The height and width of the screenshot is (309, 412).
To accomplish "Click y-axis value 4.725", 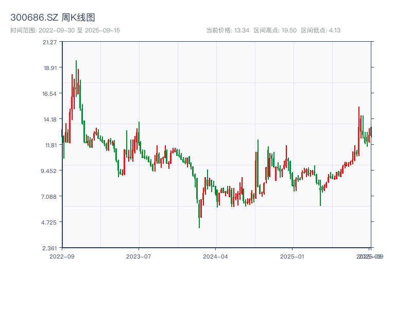I will click(x=48, y=222).
